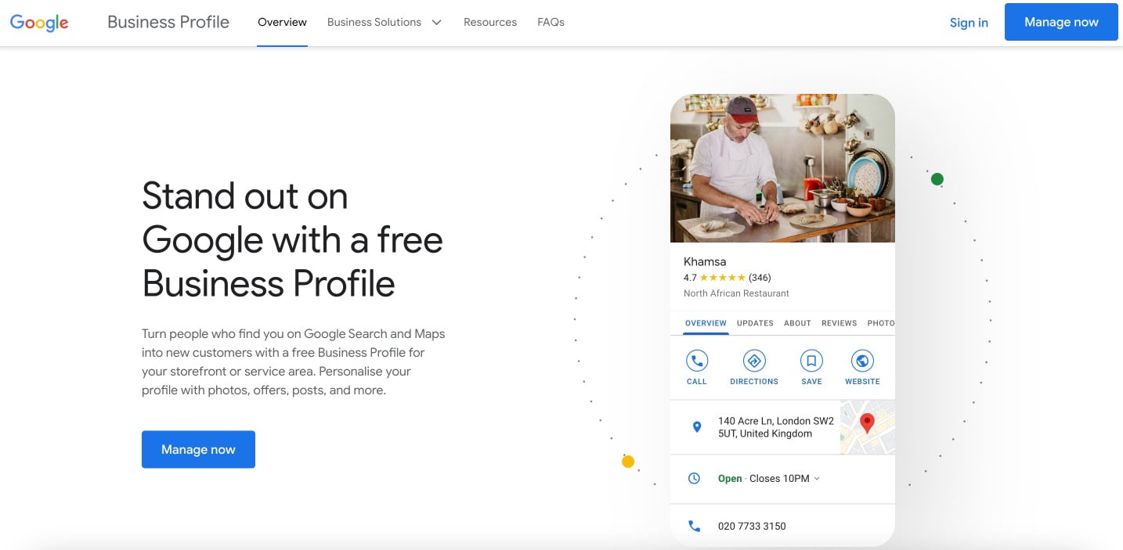Click the Sign in link
This screenshot has height=550, width=1123.
coord(969,23)
